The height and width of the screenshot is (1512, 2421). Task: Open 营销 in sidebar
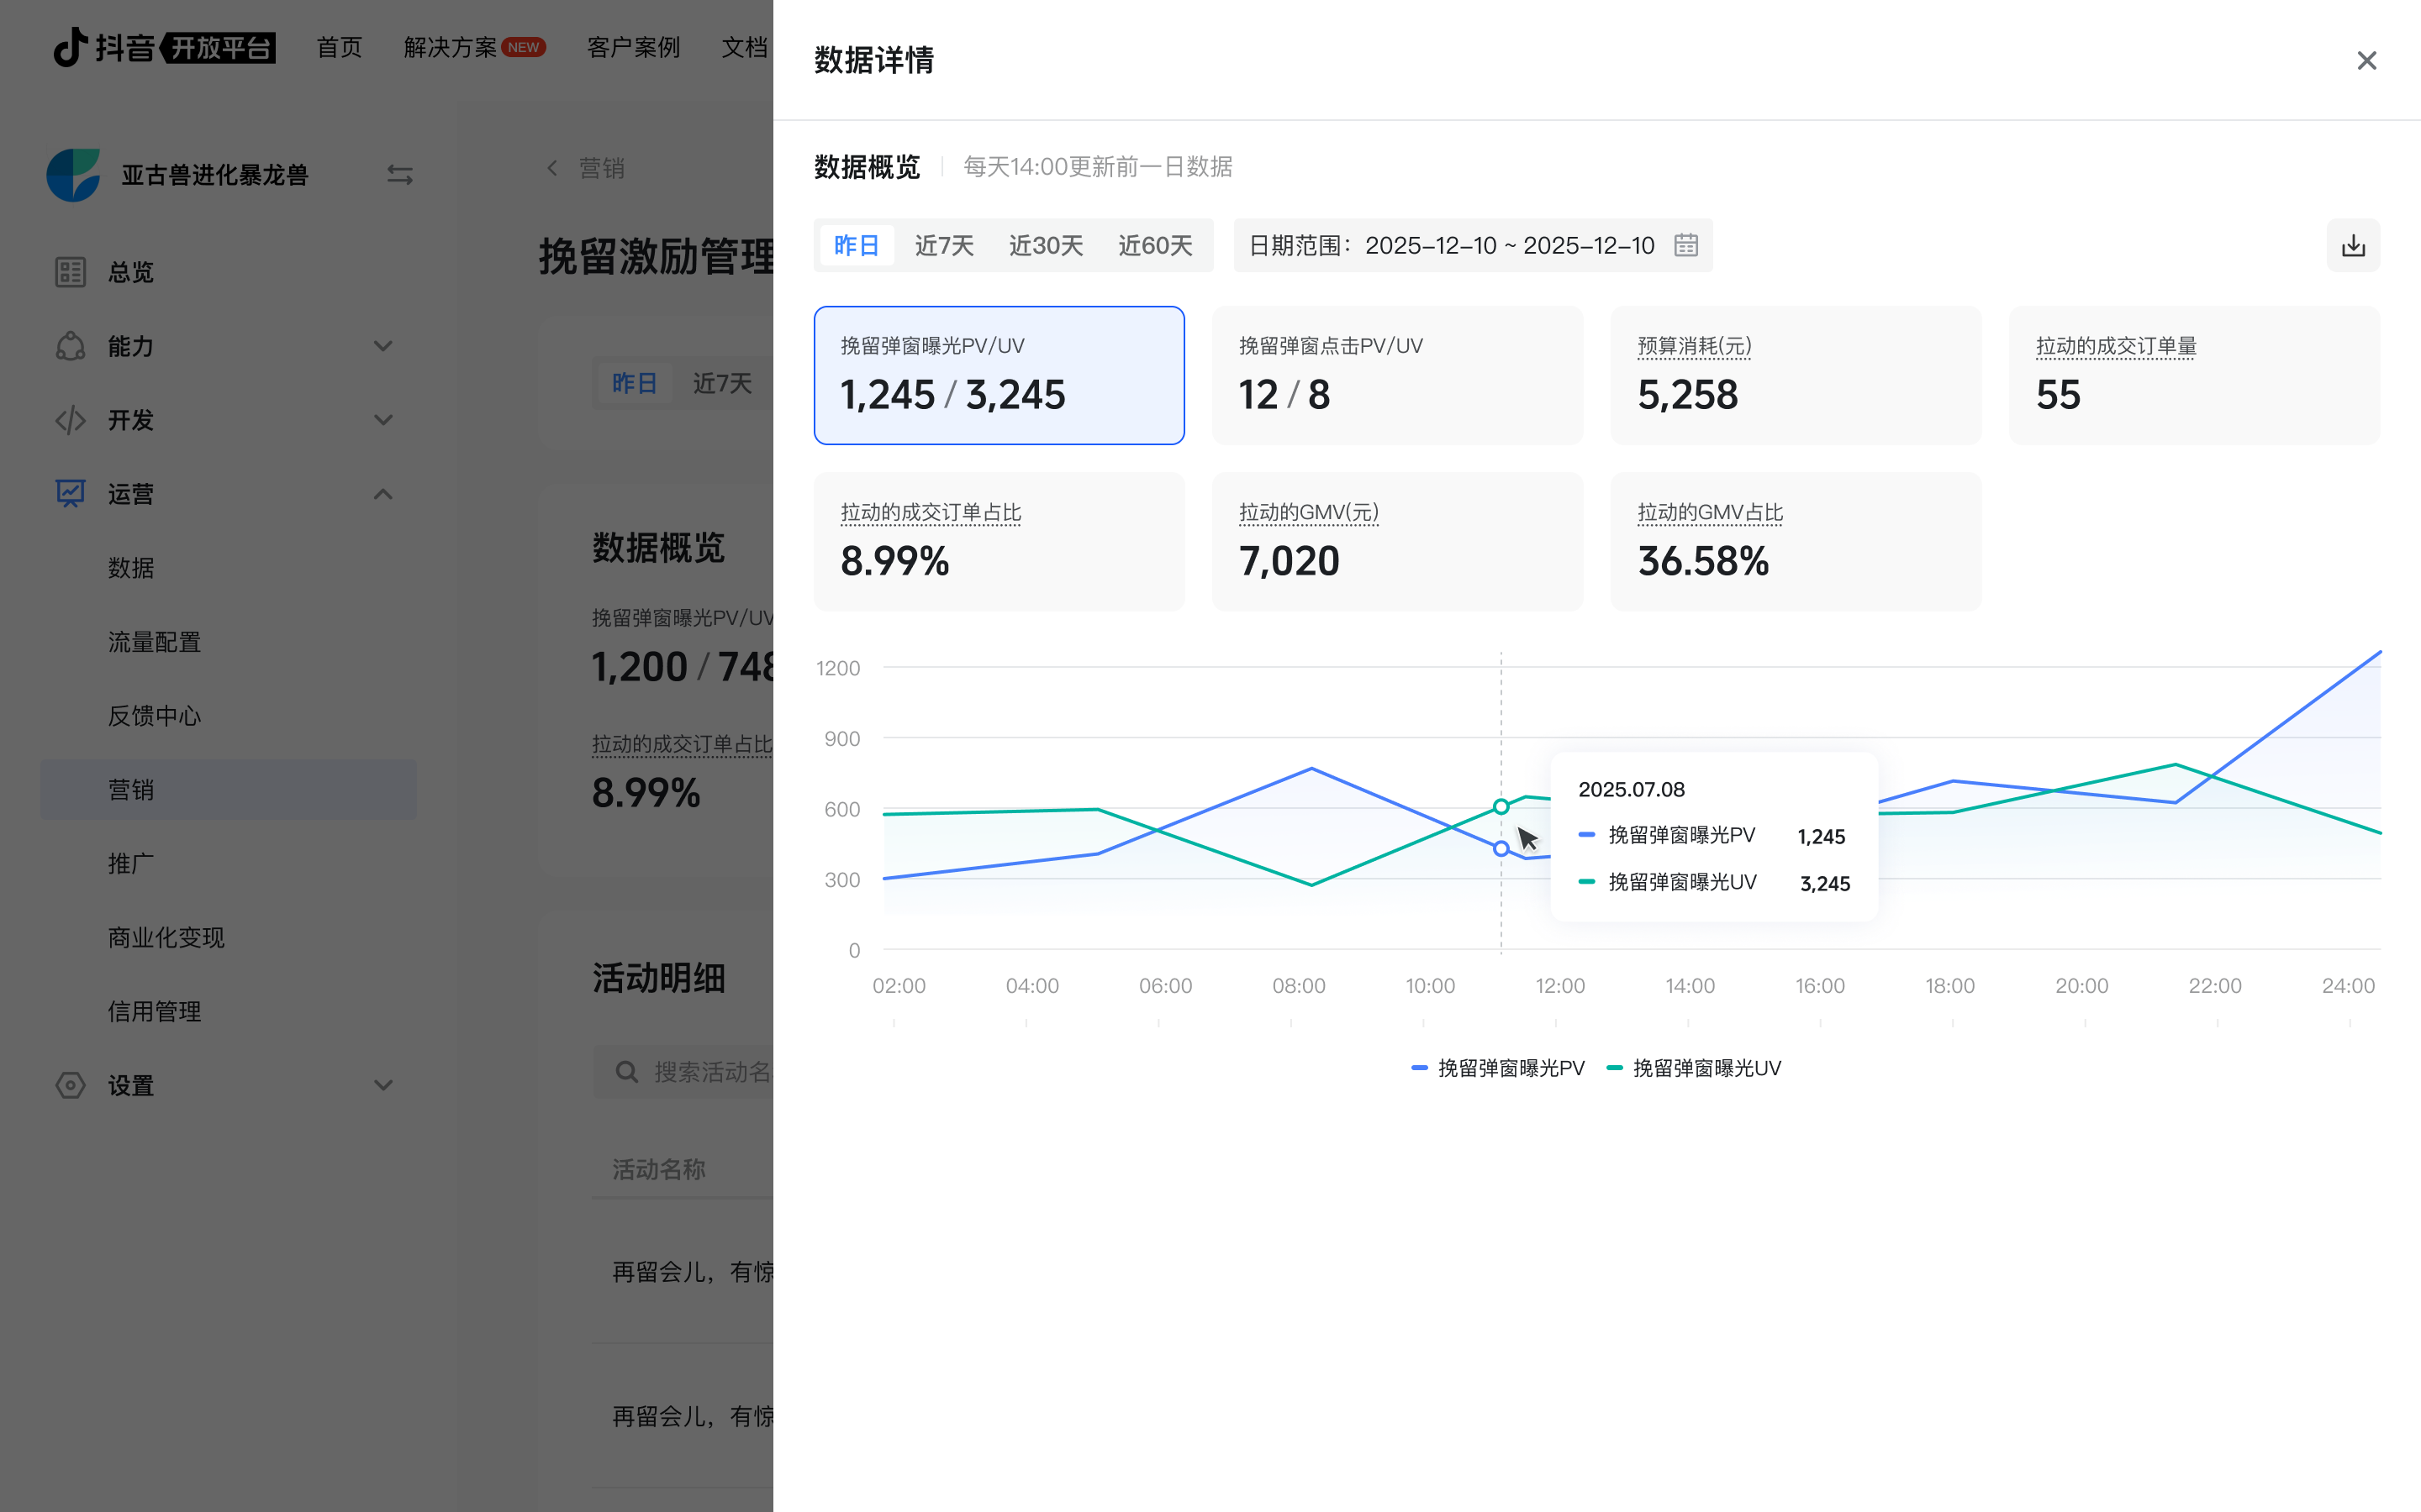(229, 790)
